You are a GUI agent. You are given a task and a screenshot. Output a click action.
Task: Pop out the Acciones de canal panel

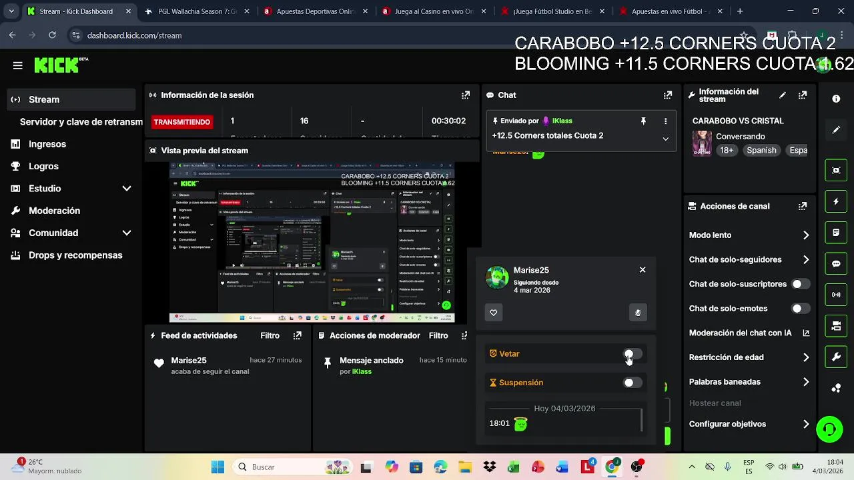coord(803,207)
